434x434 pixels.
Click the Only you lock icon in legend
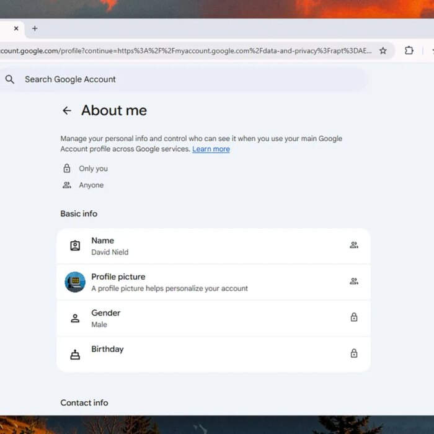67,168
